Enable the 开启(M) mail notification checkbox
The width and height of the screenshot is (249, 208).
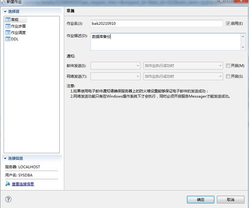[228, 66]
